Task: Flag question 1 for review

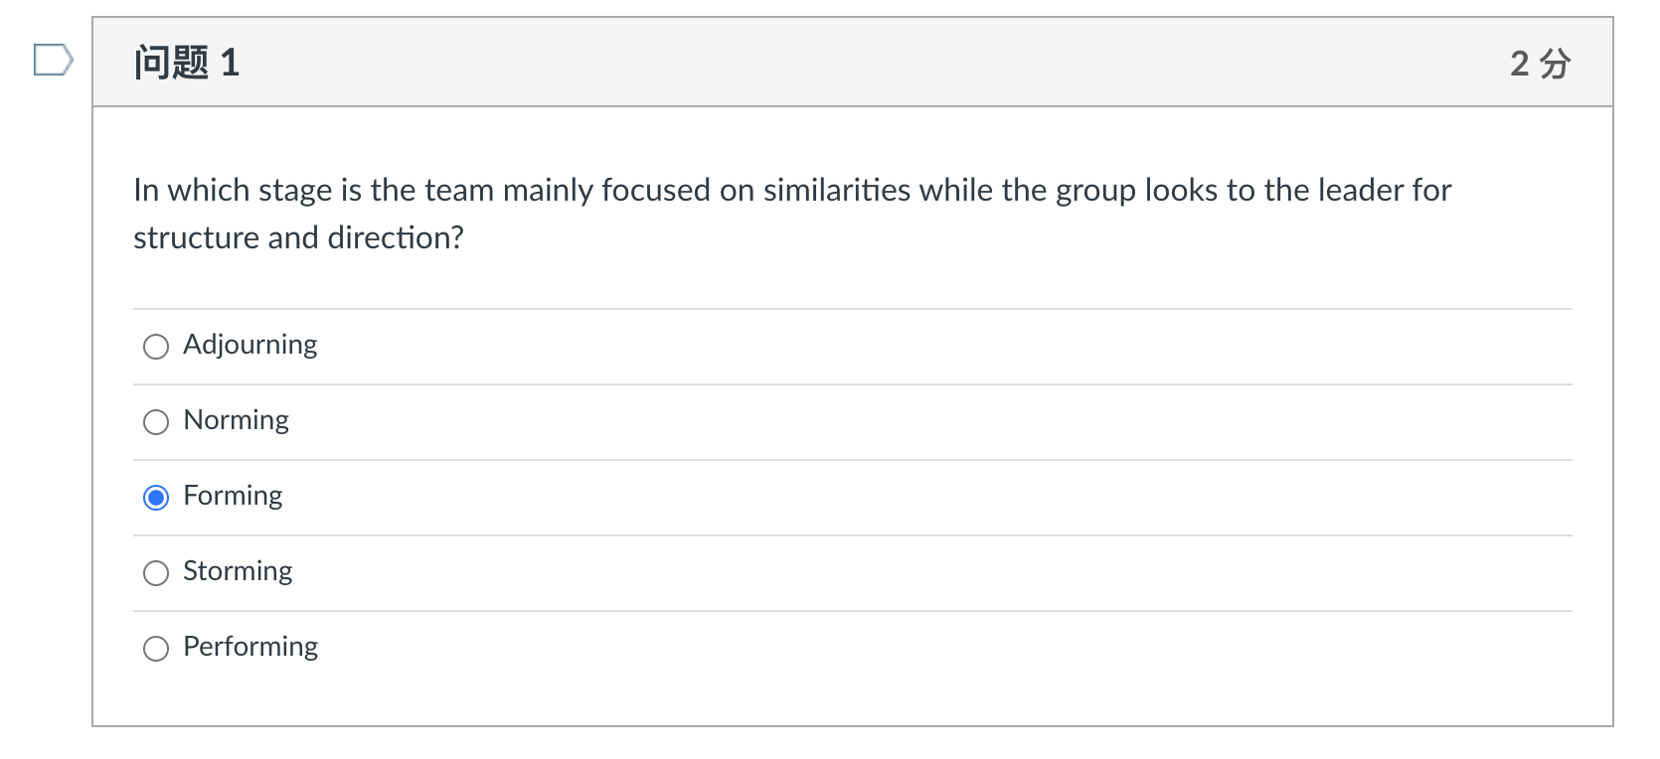Action: point(52,61)
